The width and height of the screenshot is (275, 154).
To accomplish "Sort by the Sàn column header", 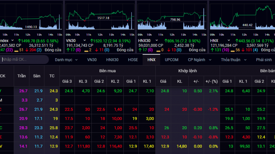I will tap(37, 76).
